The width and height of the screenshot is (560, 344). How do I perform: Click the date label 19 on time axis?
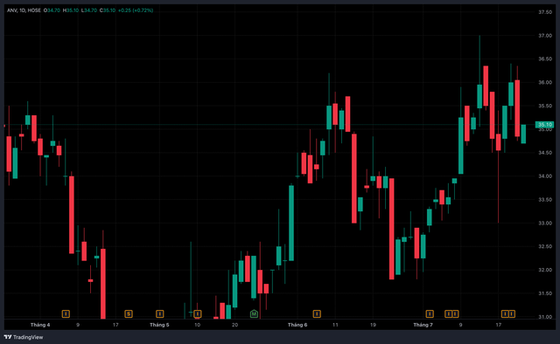coord(373,325)
